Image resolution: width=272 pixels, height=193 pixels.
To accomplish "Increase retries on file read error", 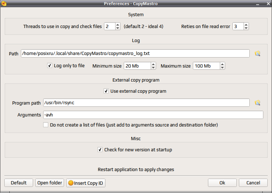I will pyautogui.click(x=246, y=24).
